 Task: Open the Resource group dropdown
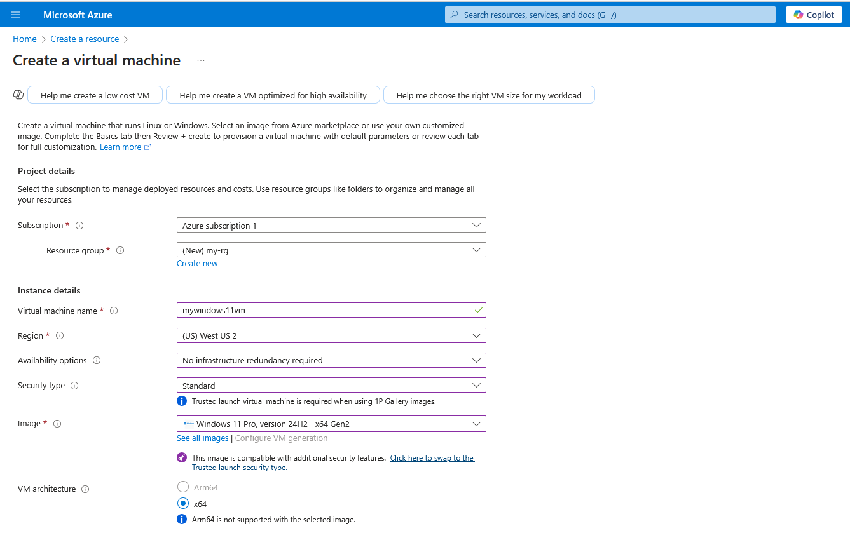[x=331, y=250]
